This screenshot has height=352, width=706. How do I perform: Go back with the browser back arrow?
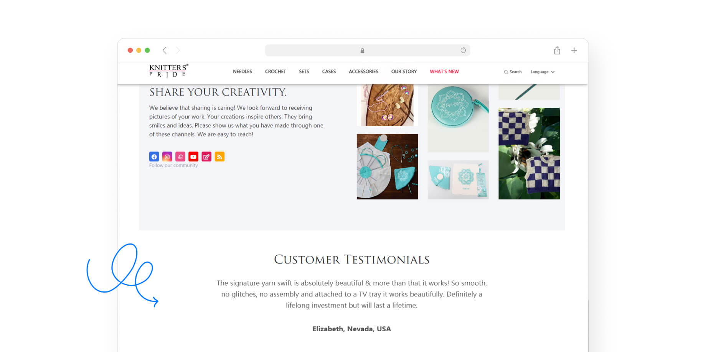pyautogui.click(x=165, y=50)
